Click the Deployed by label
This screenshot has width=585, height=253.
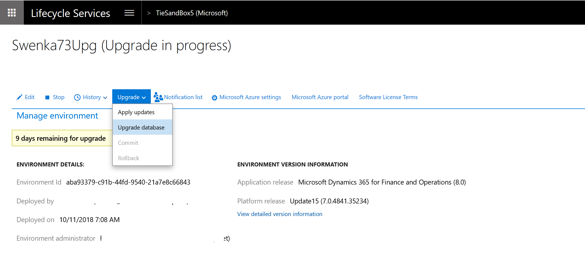point(35,201)
